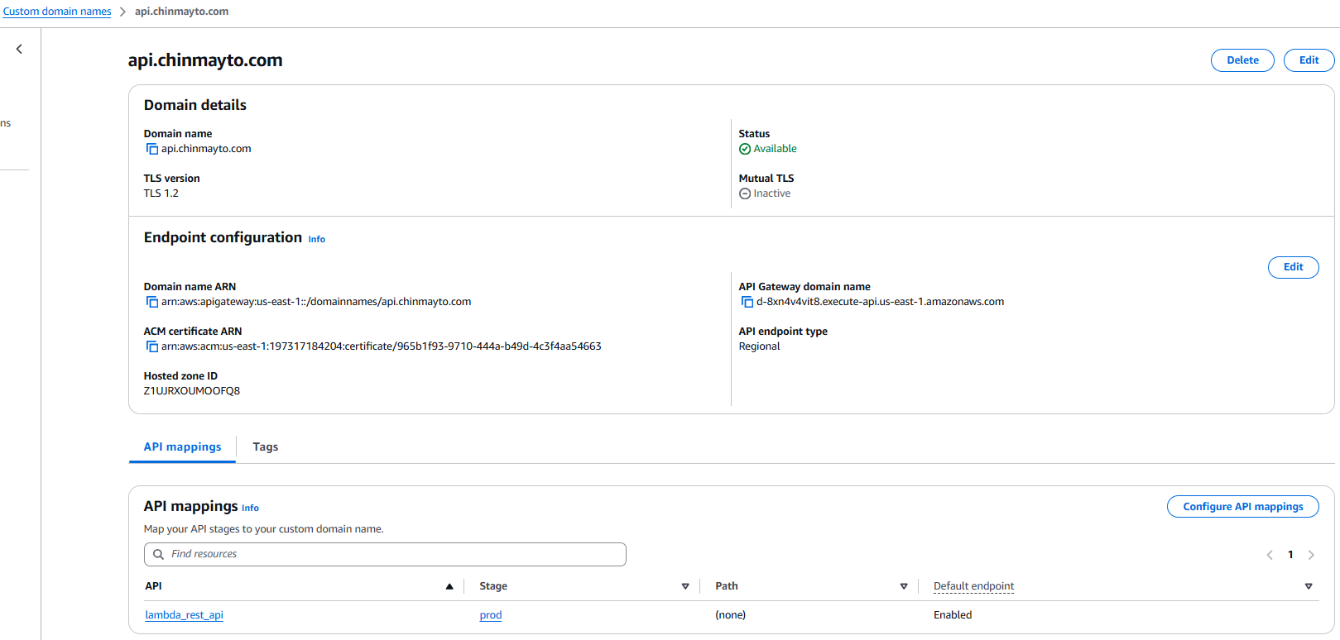This screenshot has width=1340, height=640.
Task: Open Custom domain names breadcrumb link
Action: point(57,12)
